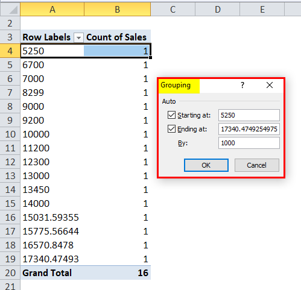Select the cell containing 12300

tap(52, 162)
